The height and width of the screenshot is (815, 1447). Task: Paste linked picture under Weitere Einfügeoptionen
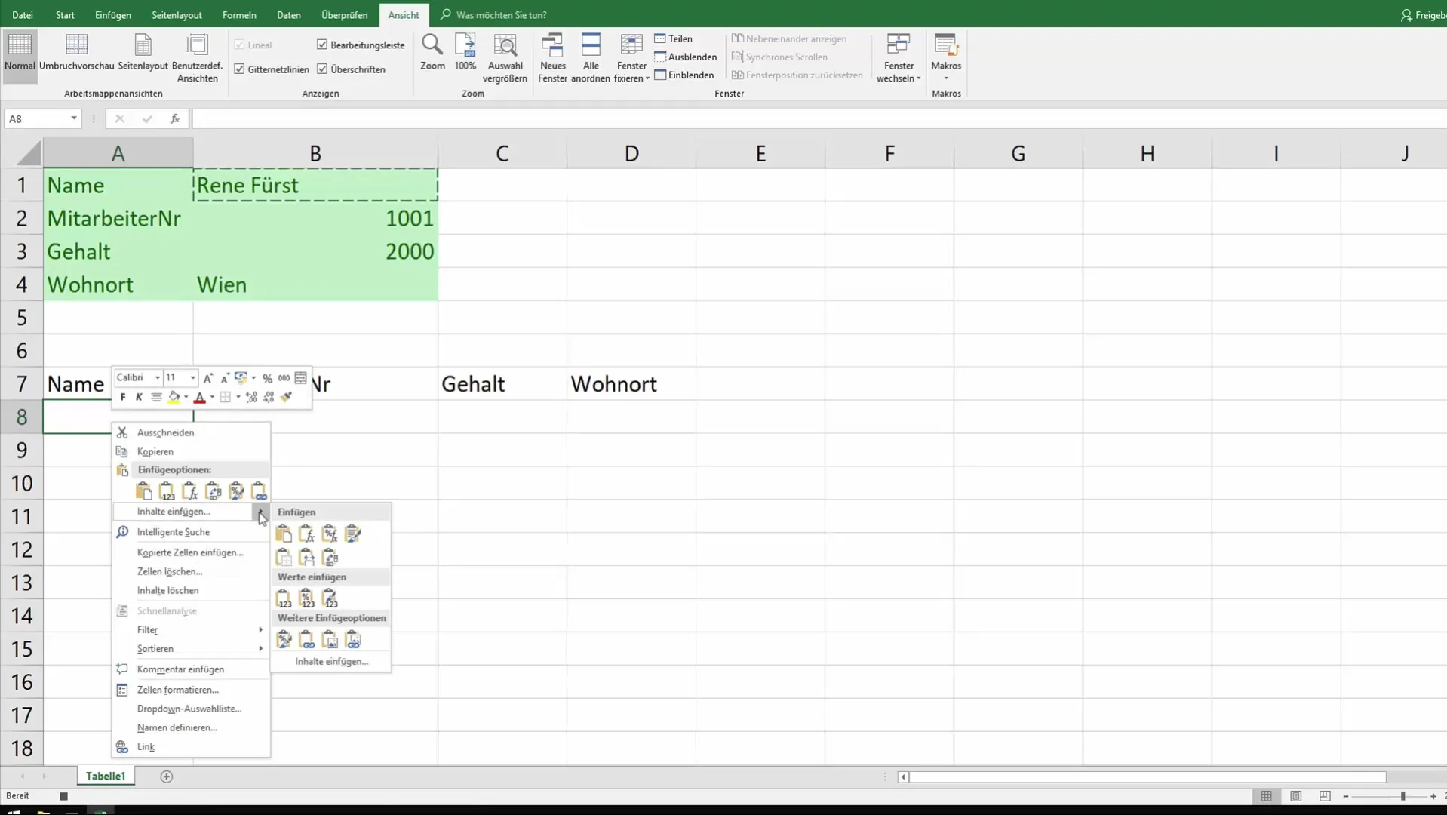352,640
